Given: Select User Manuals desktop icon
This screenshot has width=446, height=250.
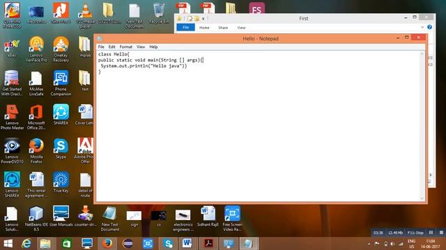Looking at the screenshot, I should [61, 216].
